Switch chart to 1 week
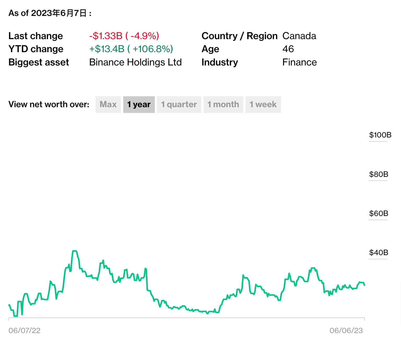Image resolution: width=401 pixels, height=337 pixels. (x=263, y=105)
